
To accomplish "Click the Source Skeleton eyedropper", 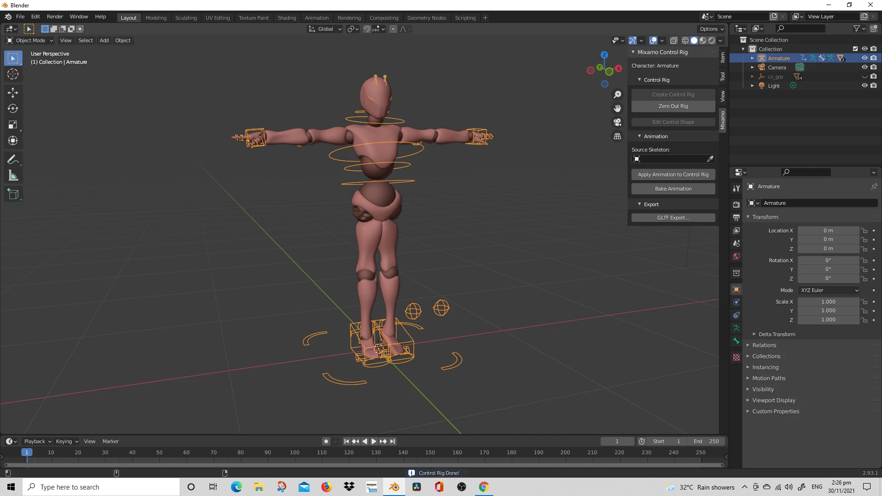I will pyautogui.click(x=710, y=159).
